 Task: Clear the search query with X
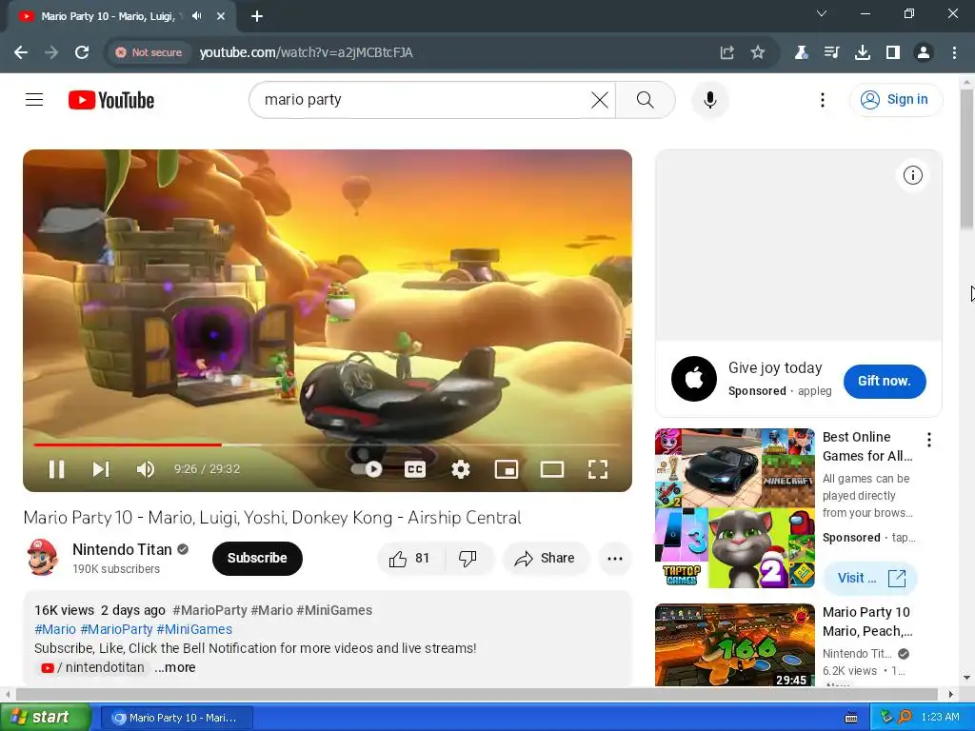(x=600, y=99)
